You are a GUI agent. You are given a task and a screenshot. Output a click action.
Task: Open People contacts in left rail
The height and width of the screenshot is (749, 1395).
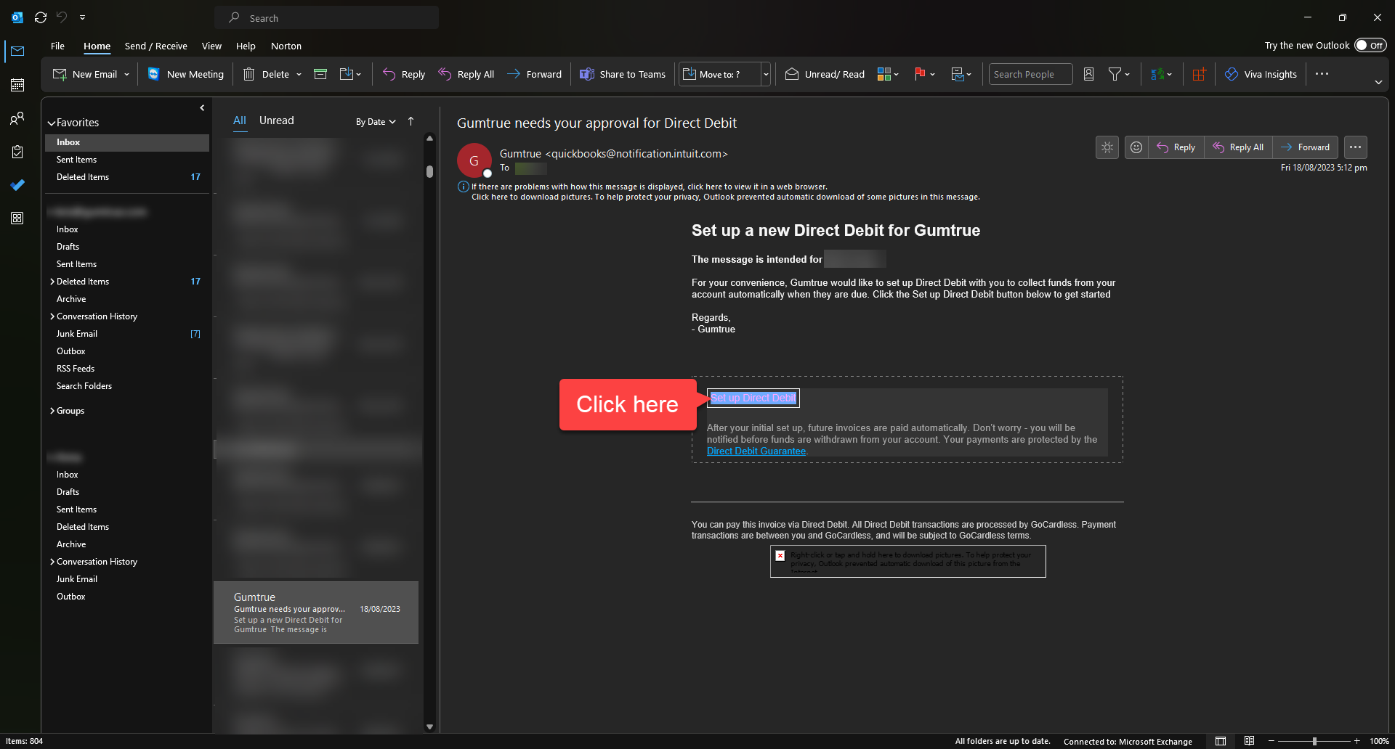(x=17, y=118)
